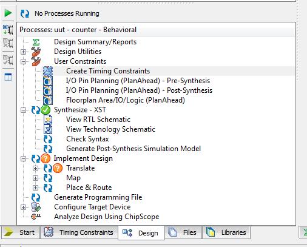Click the ChipScope analyzer icon

point(36,217)
